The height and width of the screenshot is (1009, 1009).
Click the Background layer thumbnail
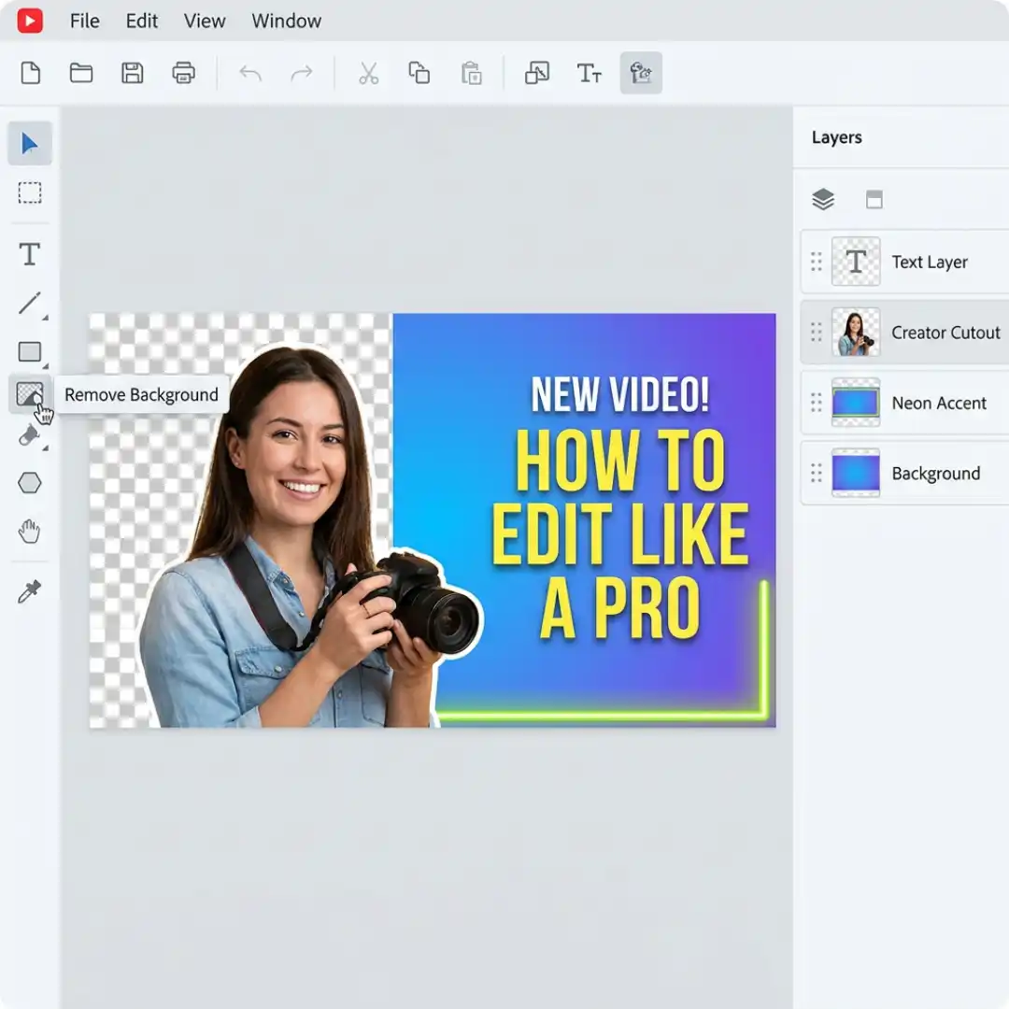click(x=856, y=473)
